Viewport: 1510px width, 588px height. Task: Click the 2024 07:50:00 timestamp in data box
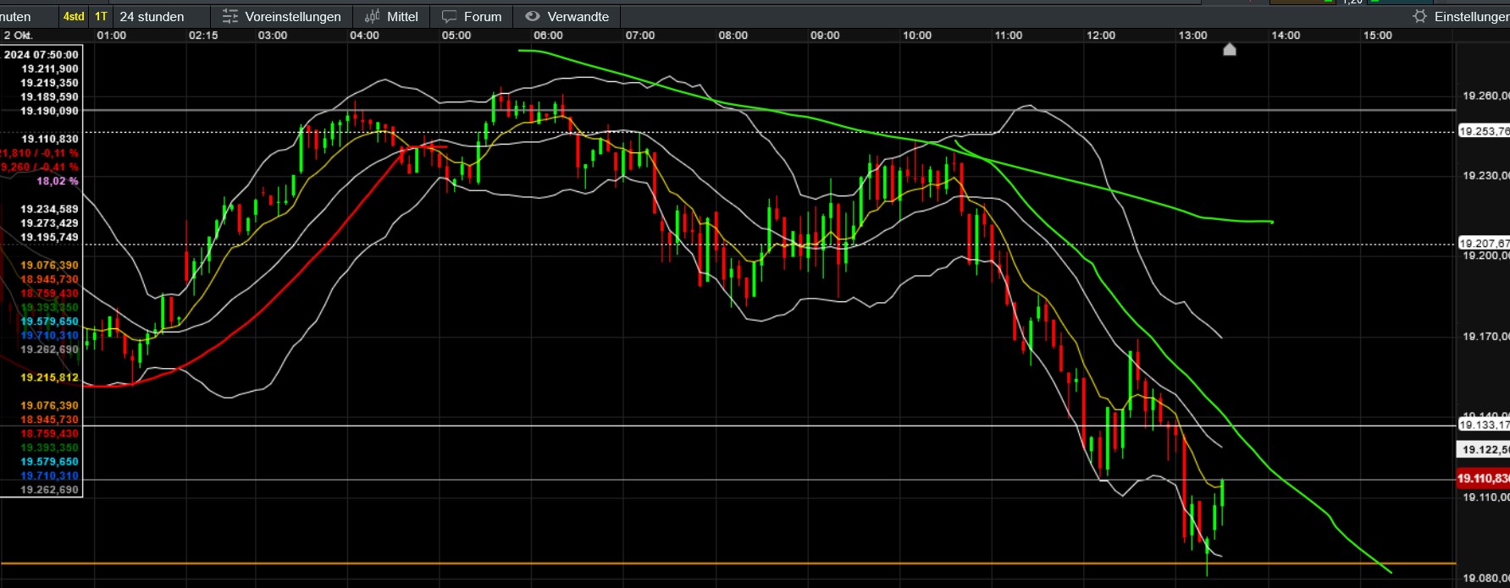click(x=41, y=54)
